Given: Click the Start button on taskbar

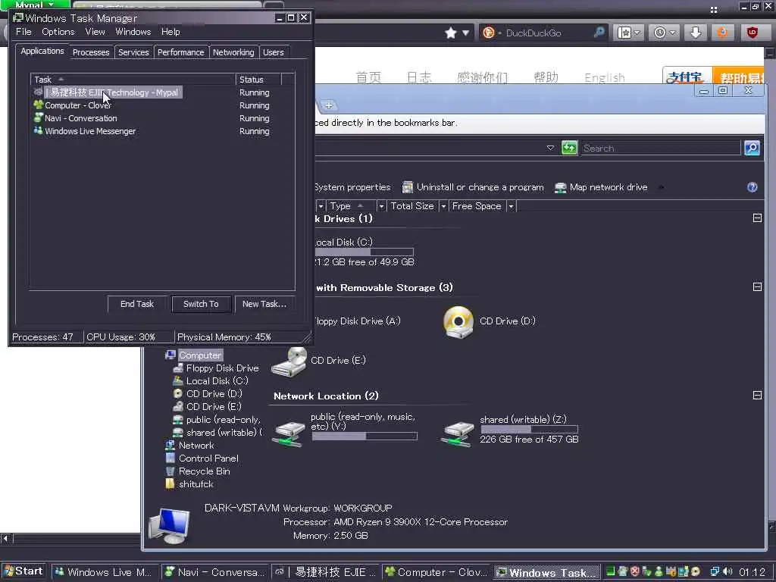Looking at the screenshot, I should click(23, 571).
